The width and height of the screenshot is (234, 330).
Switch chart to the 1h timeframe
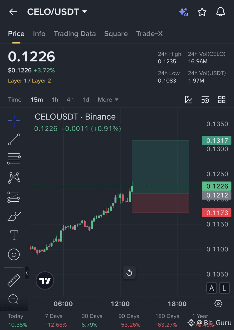coord(55,100)
